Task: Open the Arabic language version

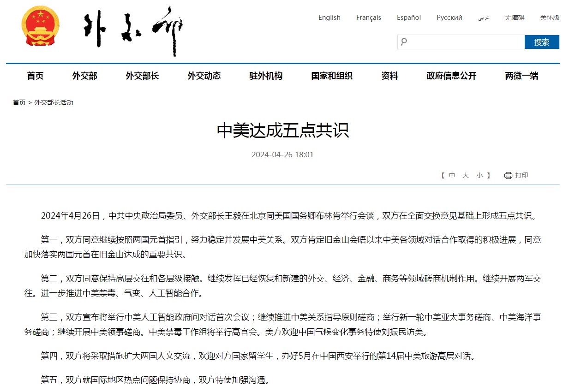Action: [x=483, y=18]
